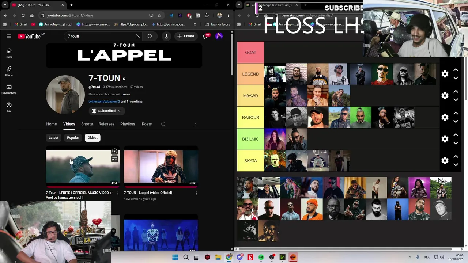Add the LFRITE video to queue
Screen dimensions: 468x263
[x=114, y=159]
